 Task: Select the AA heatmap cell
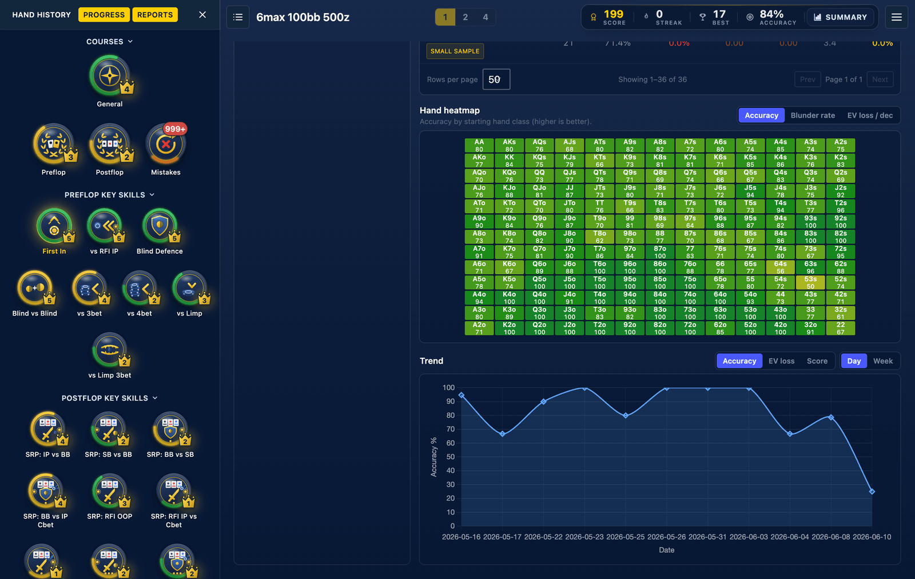[x=479, y=145]
